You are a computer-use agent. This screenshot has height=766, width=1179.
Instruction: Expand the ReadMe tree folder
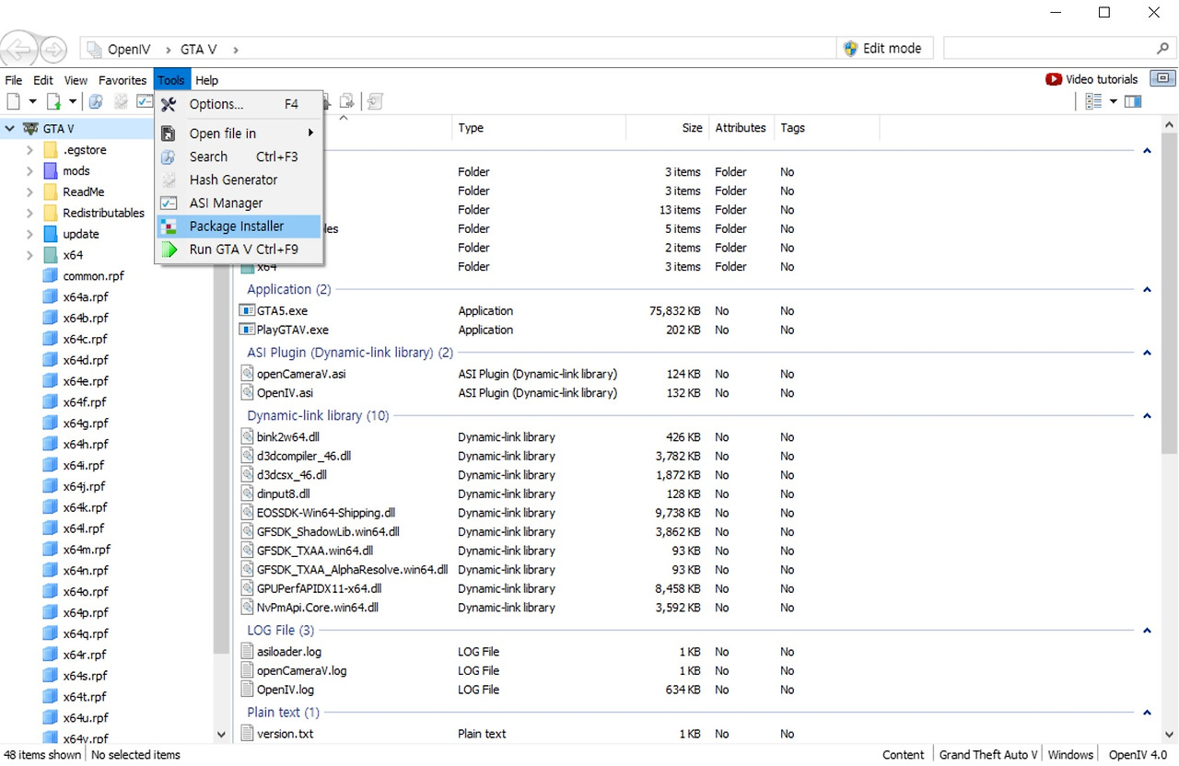(x=29, y=192)
